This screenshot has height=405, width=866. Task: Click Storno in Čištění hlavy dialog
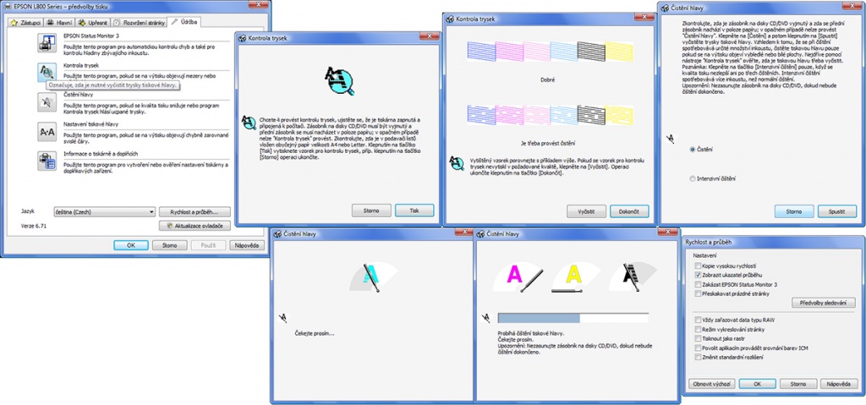[x=793, y=211]
